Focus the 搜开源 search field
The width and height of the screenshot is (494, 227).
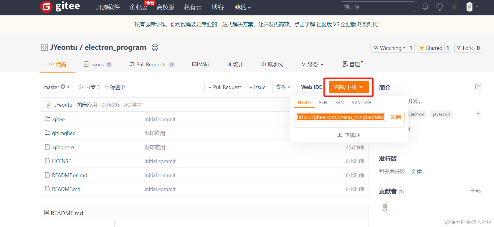(378, 7)
